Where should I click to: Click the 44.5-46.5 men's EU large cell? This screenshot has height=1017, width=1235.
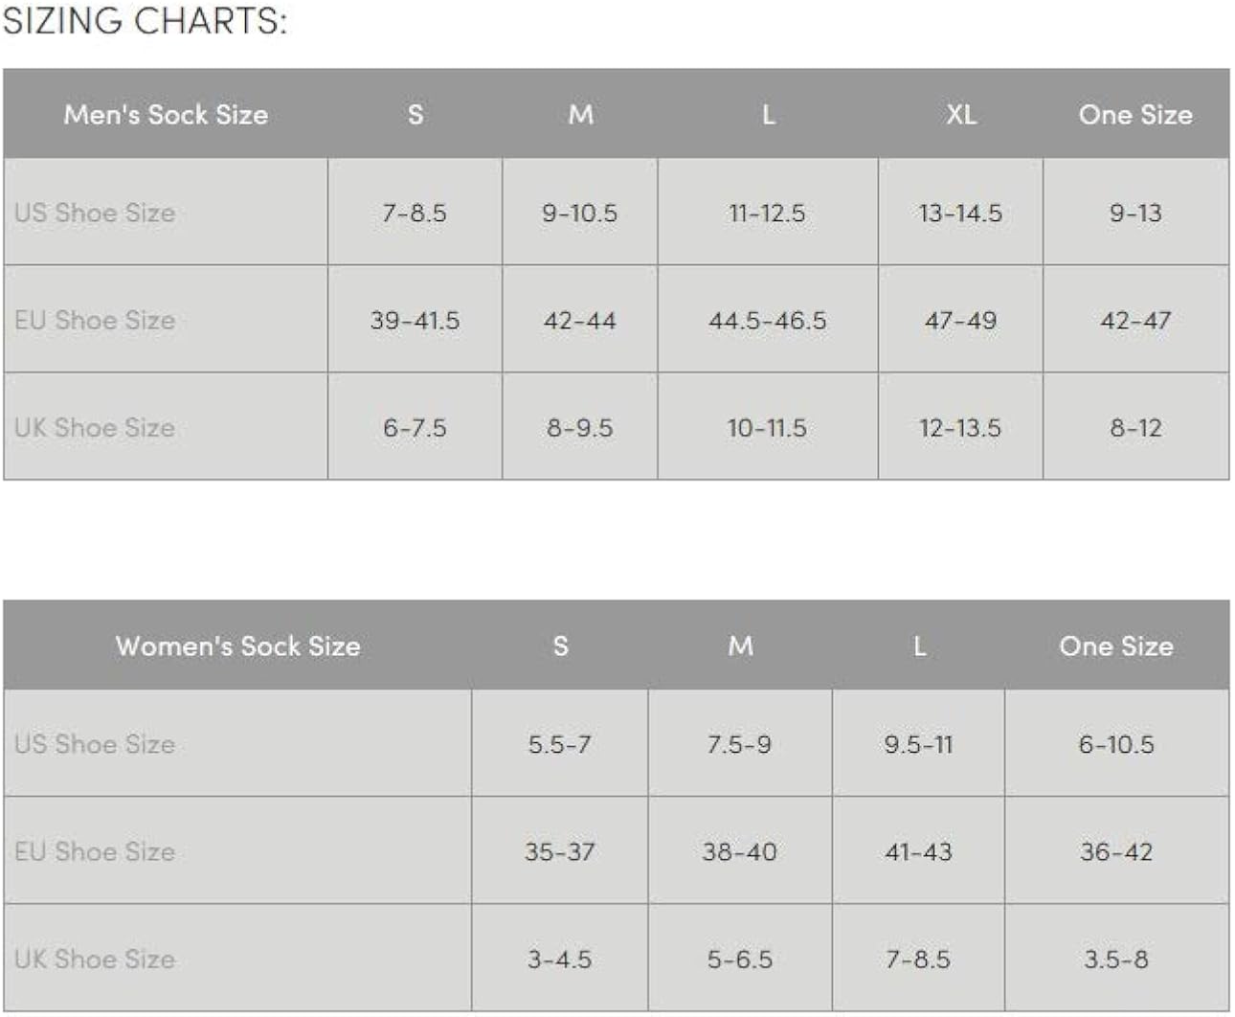point(768,320)
